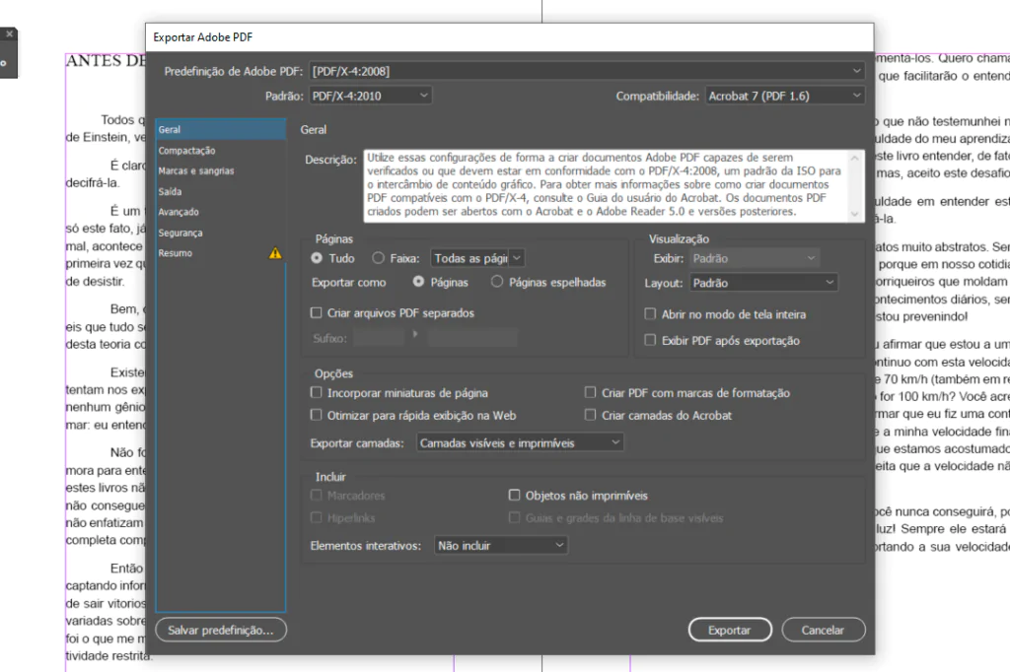Screen dimensions: 1010x672
Task: Click the Exportar Adobe PDF title bar
Action: point(510,37)
